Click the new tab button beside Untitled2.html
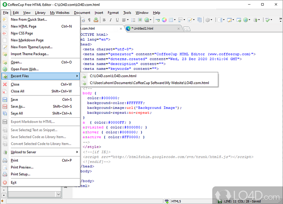Viewport: 283px width, 204px height. coord(186,29)
